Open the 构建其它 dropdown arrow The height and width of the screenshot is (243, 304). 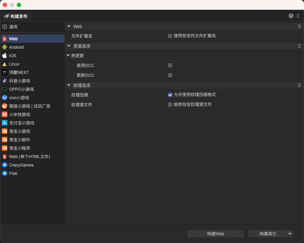tap(290, 234)
